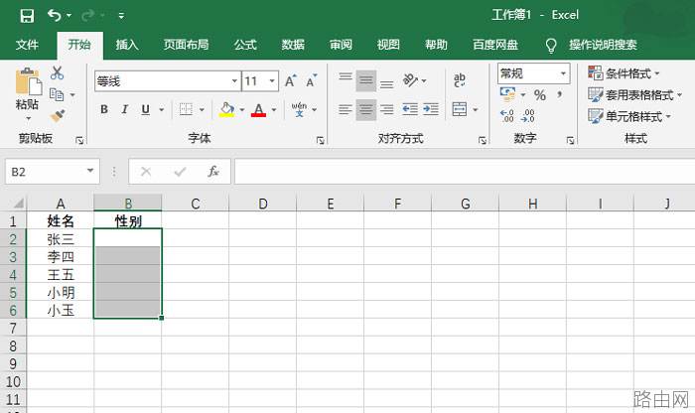Viewport: 695px width, 413px height.
Task: Switch to the 视图 tab
Action: [x=388, y=45]
